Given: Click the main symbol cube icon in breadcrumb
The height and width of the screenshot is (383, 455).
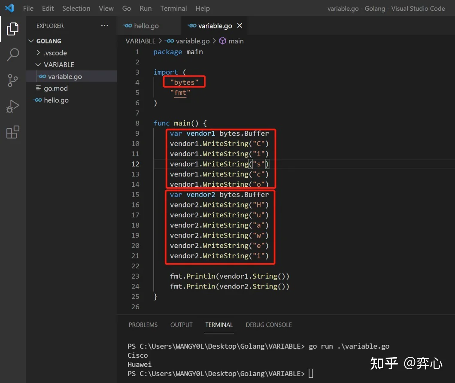Looking at the screenshot, I should click(223, 41).
